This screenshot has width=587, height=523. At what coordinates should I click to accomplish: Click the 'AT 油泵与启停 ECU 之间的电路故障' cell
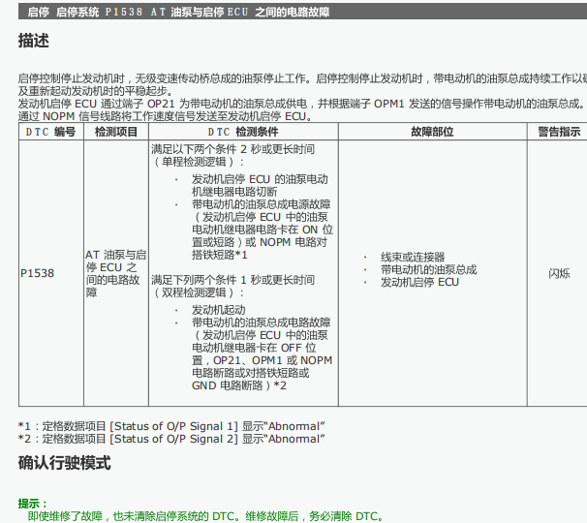115,273
